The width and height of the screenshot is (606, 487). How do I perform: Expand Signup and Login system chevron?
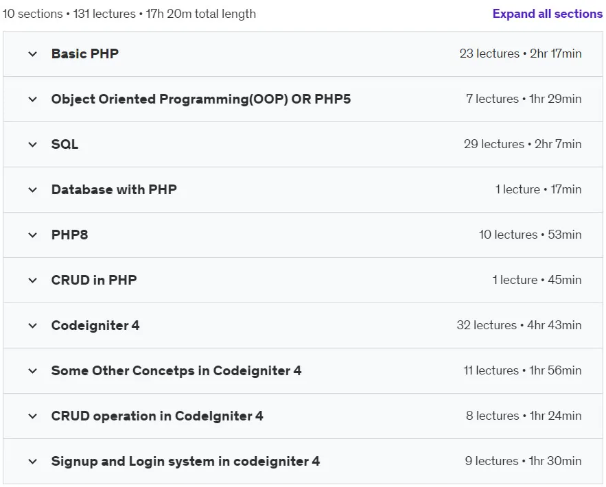(33, 461)
